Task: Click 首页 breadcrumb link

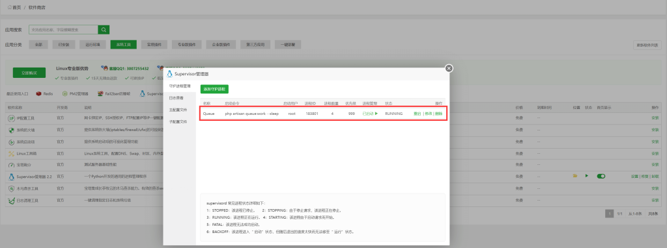Action: pyautogui.click(x=17, y=8)
